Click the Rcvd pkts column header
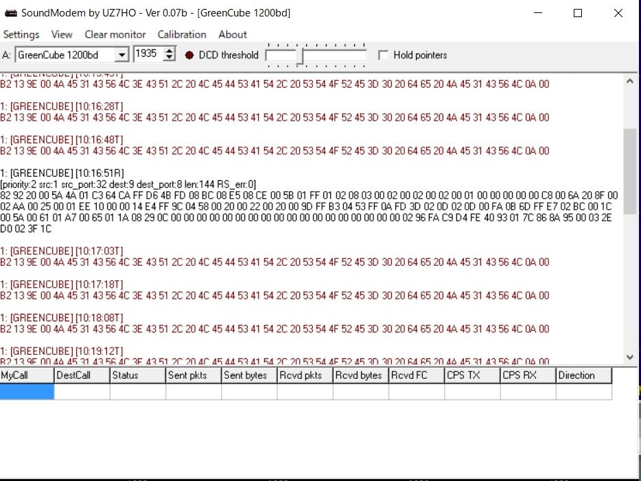Screen dimensions: 641x481 tap(305, 375)
